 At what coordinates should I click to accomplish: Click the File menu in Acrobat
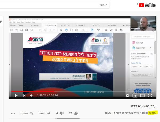tap(10, 22)
